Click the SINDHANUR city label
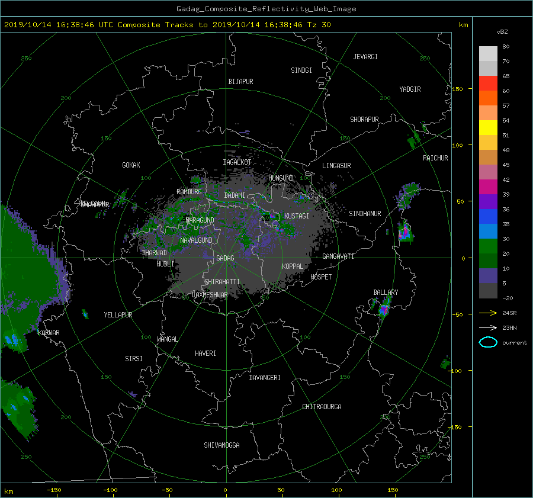533x498 pixels. pyautogui.click(x=365, y=214)
